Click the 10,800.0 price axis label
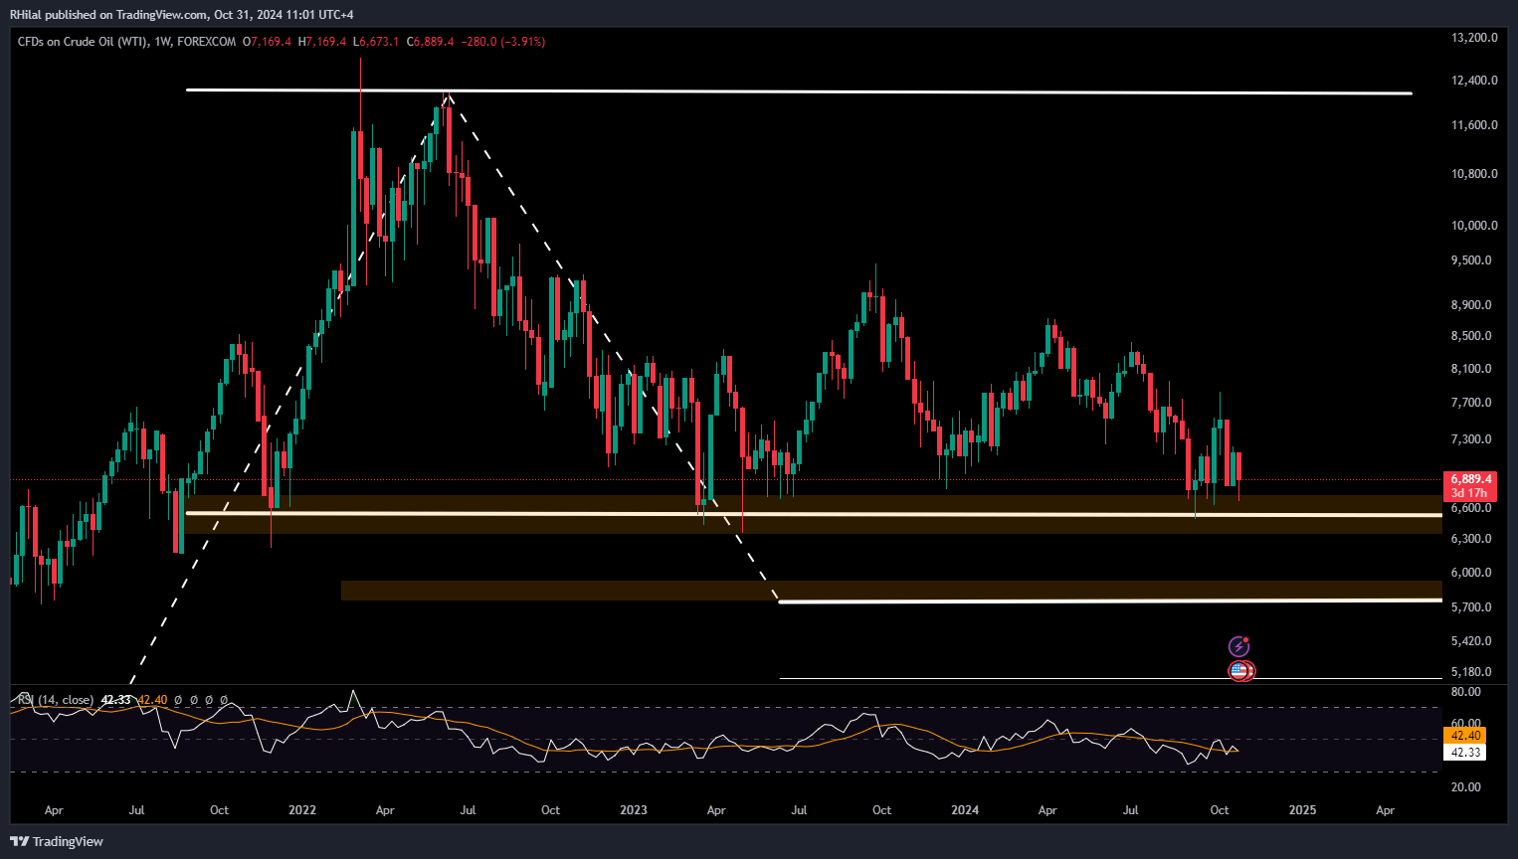Screen dimensions: 1518x859 click(x=1474, y=174)
